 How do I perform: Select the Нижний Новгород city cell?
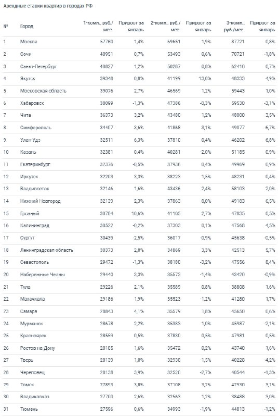[x=41, y=201]
